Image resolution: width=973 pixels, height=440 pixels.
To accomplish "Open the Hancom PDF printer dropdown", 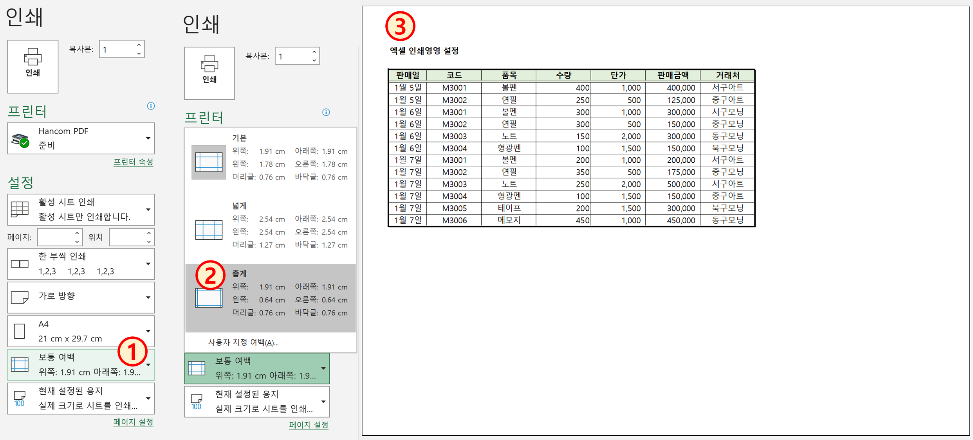I will tap(148, 138).
